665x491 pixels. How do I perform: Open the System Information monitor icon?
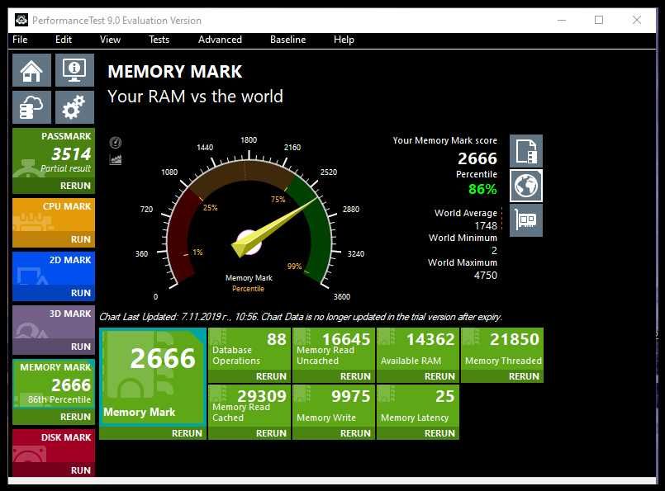click(x=74, y=70)
